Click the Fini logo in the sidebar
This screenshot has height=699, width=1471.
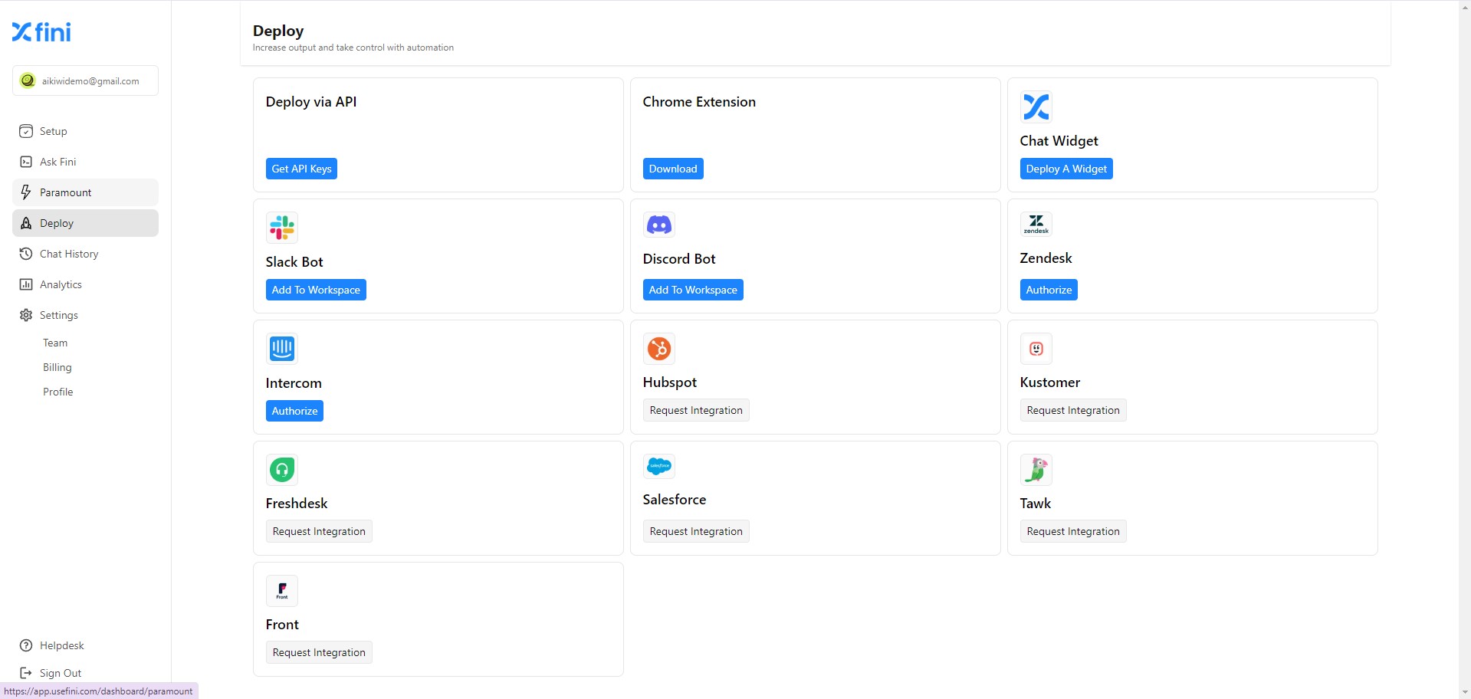coord(41,31)
